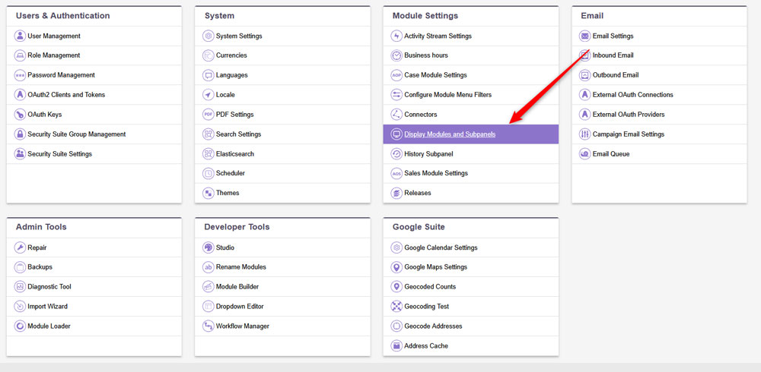Image resolution: width=761 pixels, height=372 pixels.
Task: Open External OAuth Providers
Action: click(629, 115)
